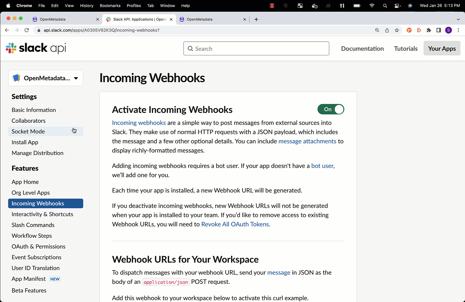Select Socket Mode in the Settings sidebar

pos(28,131)
